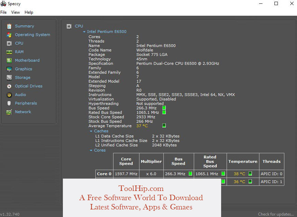Screen dimensions: 297x217
Task: Select the Package value Socket 775 LGA
Action: 152,55
